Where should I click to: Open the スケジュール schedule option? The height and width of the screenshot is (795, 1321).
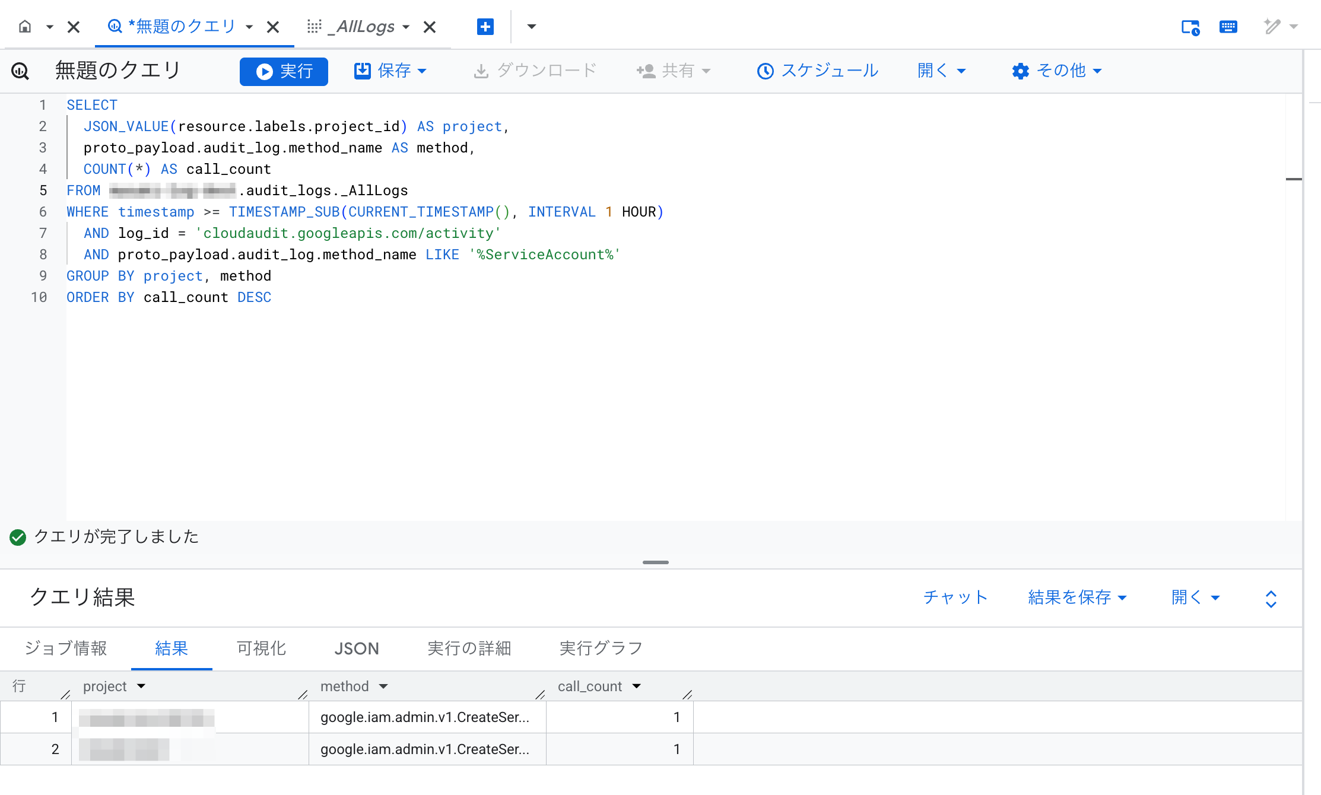818,71
